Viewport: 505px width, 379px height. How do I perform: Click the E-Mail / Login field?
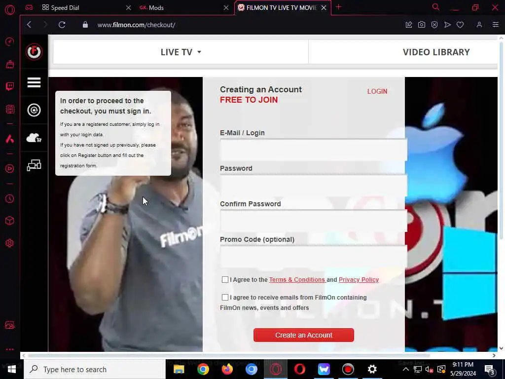coord(313,150)
